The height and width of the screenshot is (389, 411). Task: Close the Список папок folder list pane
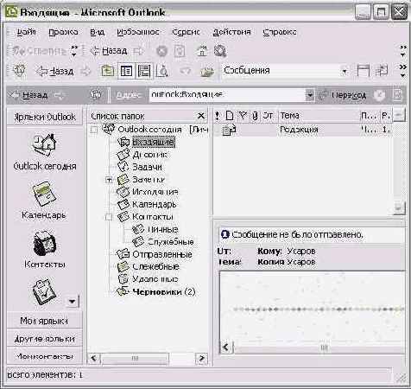coord(201,116)
